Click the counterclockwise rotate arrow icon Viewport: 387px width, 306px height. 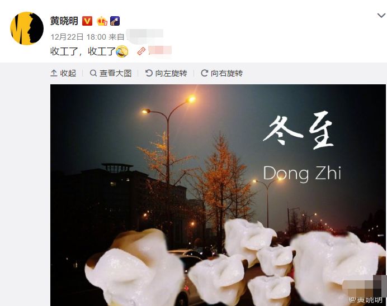pos(149,73)
